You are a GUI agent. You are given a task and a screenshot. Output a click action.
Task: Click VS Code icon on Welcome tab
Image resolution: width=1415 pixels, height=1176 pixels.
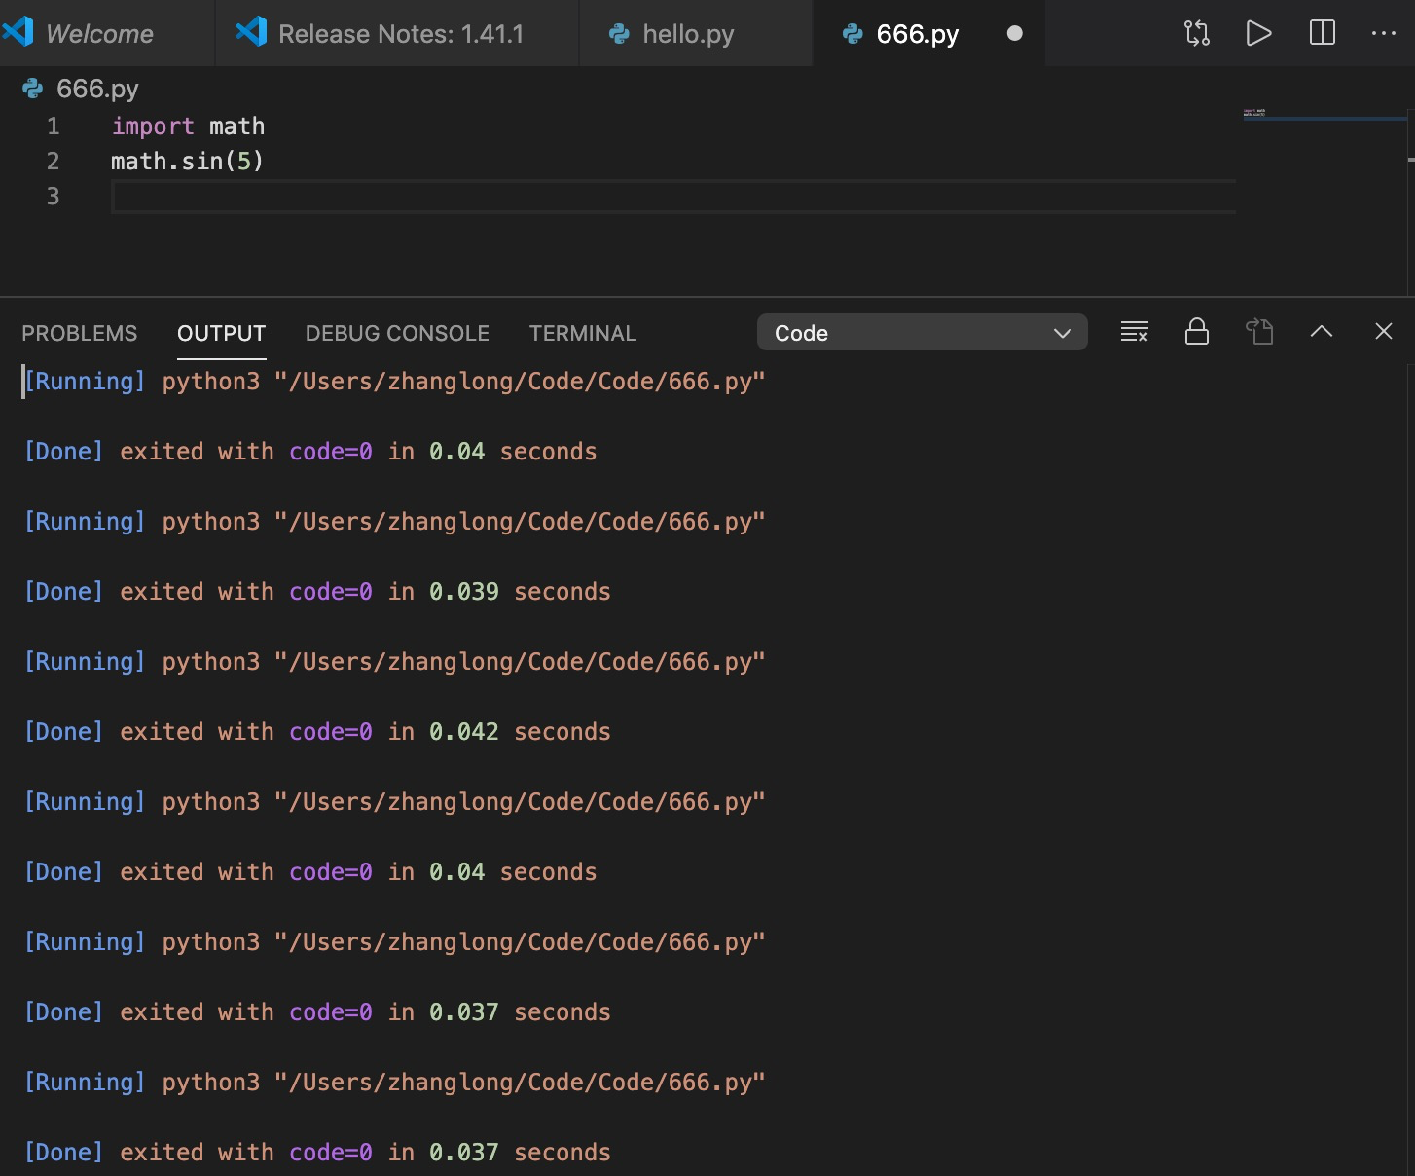coord(18,32)
